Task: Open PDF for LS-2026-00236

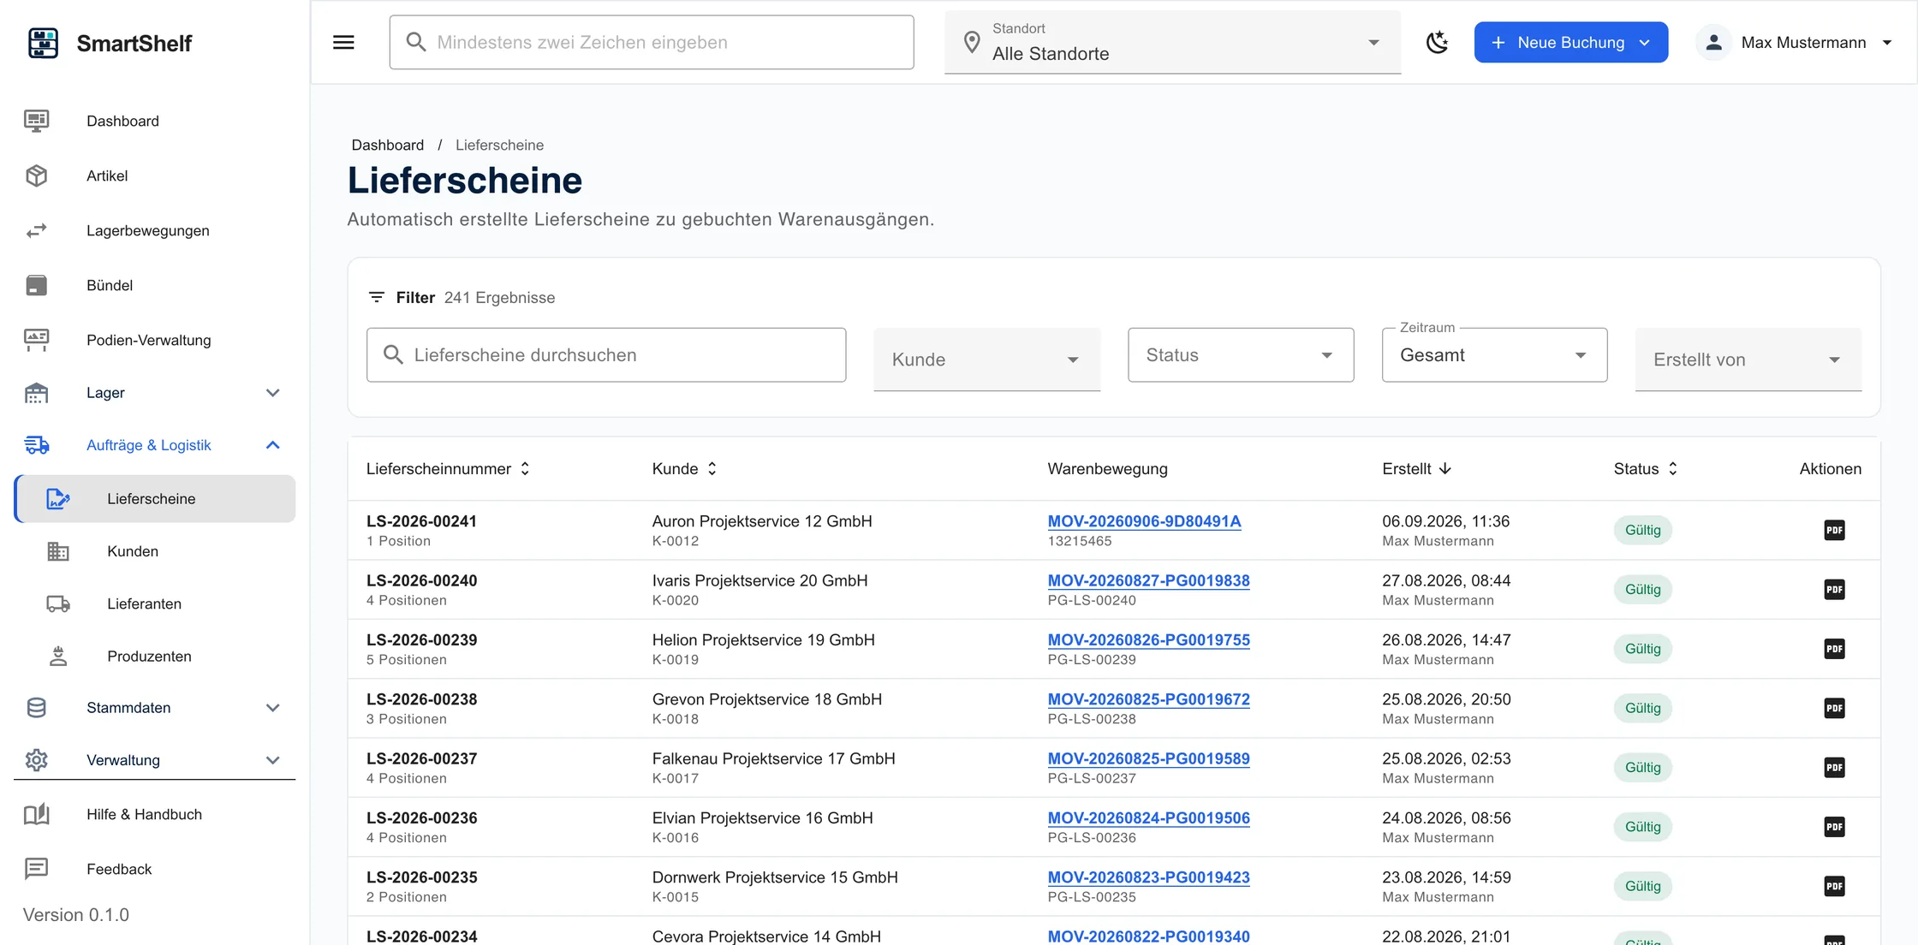Action: click(x=1834, y=827)
